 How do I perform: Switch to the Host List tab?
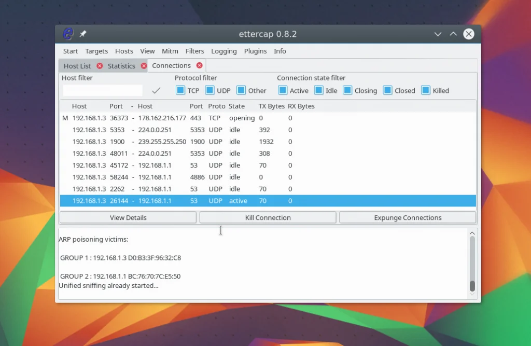click(77, 66)
